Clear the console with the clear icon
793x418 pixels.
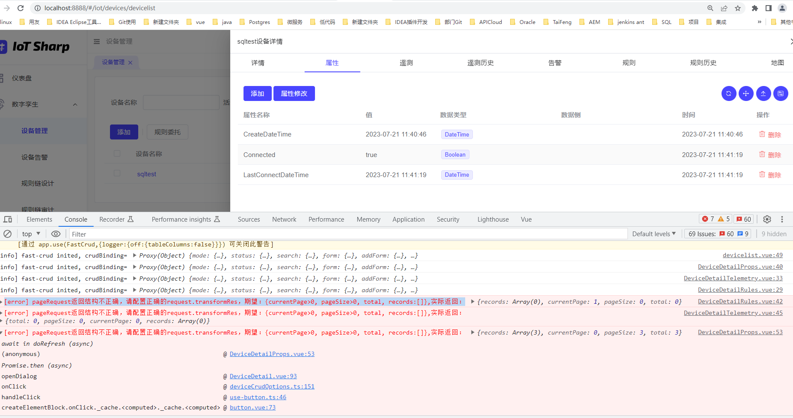7,234
